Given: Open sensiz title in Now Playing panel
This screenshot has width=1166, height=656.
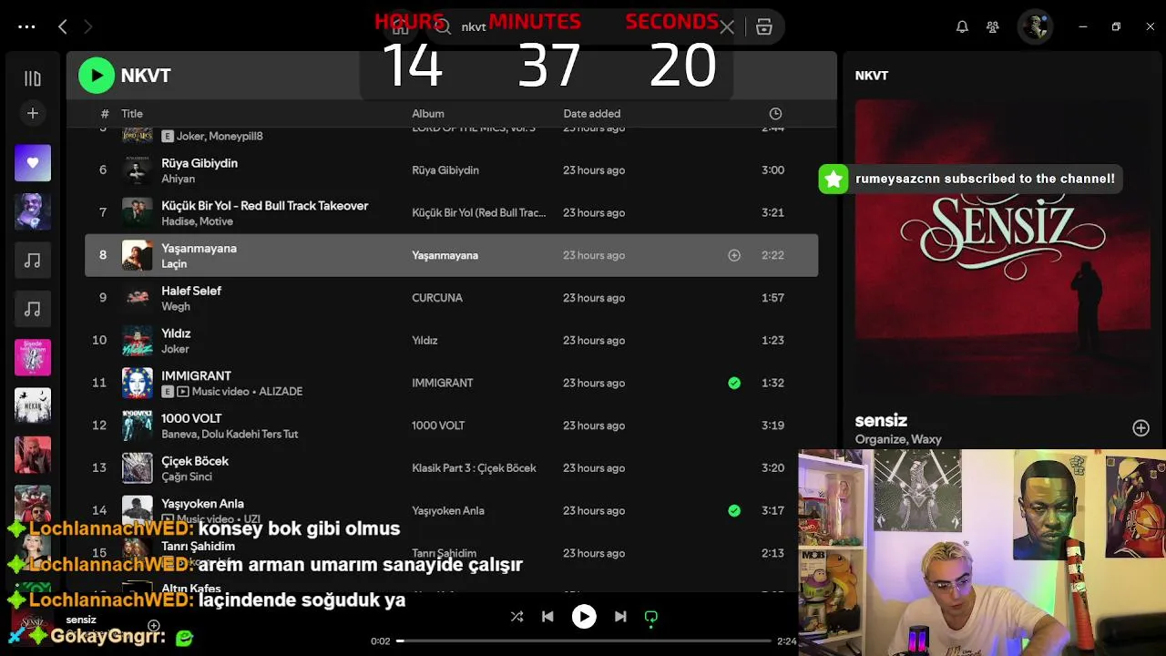Looking at the screenshot, I should point(881,420).
